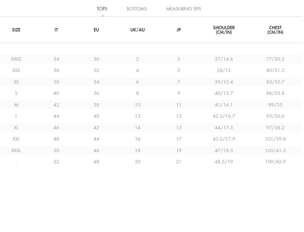Viewport: 304px width, 232px height.
Task: Select the XXS size row label
Action: click(x=16, y=70)
